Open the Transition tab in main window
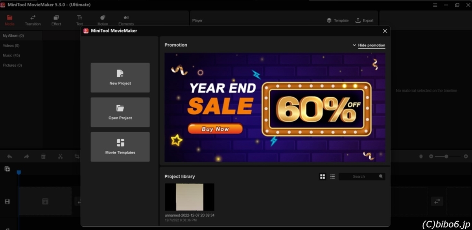472x230 pixels. coord(33,20)
